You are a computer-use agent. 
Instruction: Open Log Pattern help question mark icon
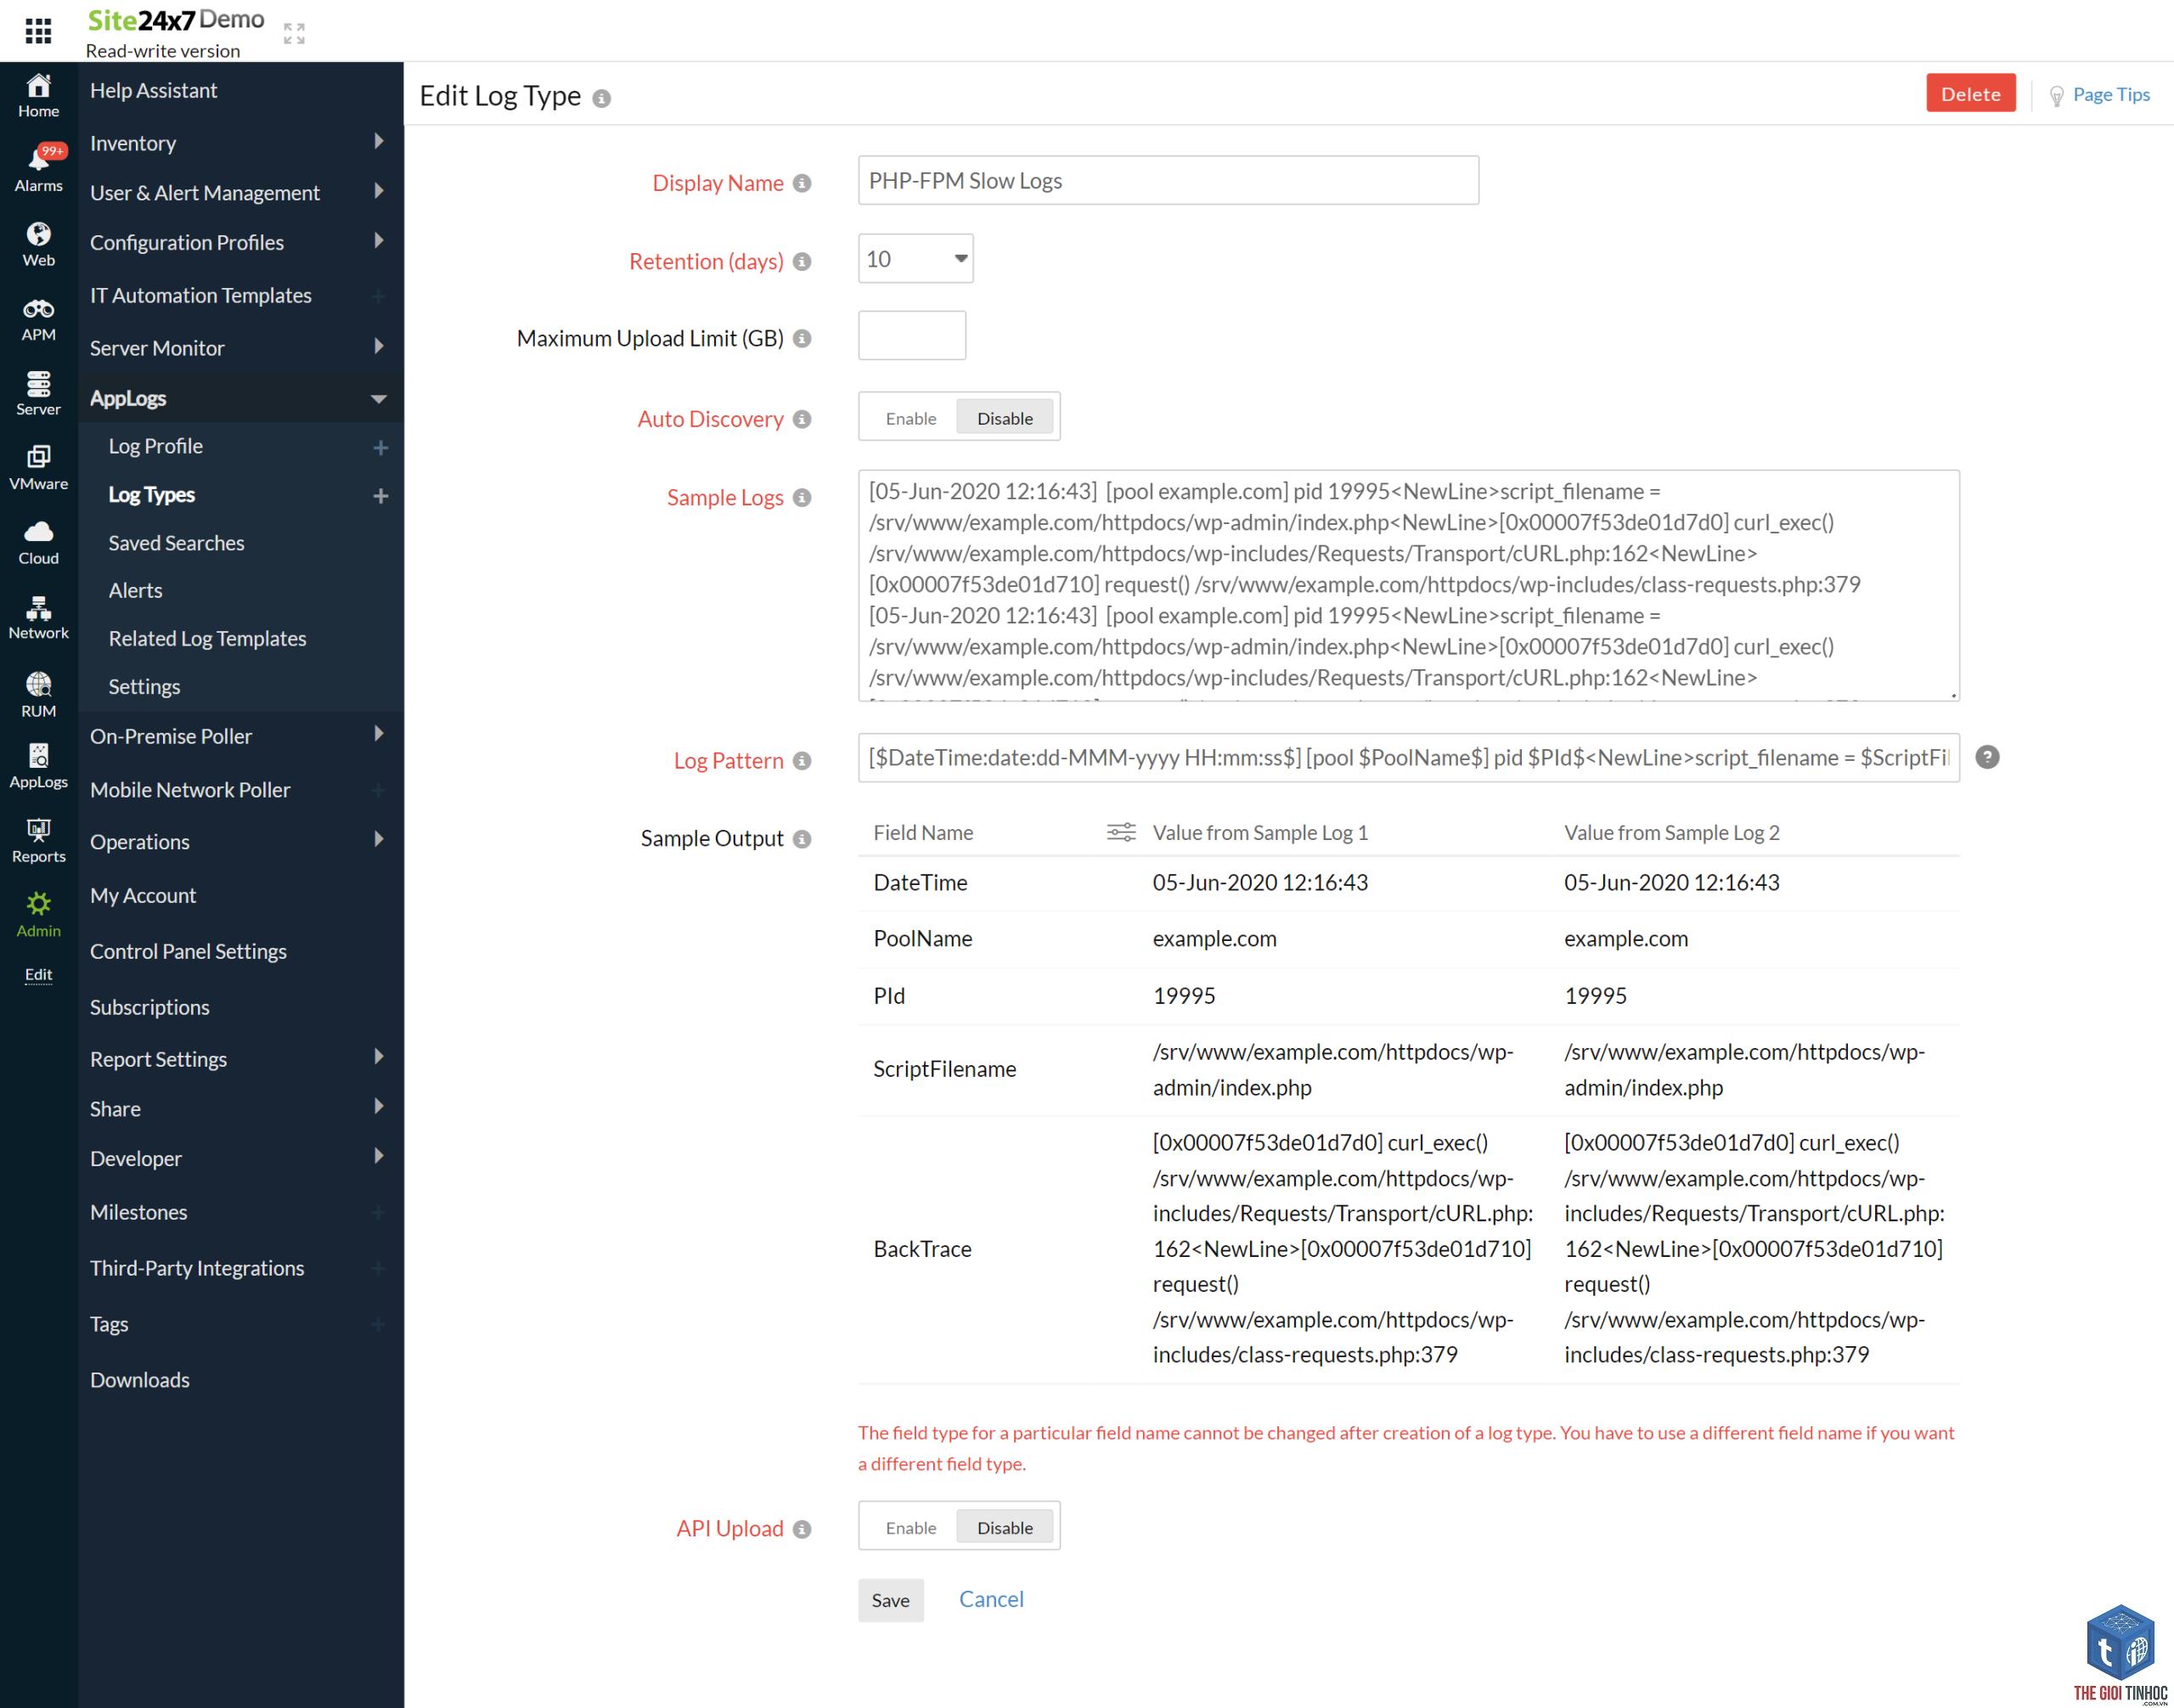1988,757
